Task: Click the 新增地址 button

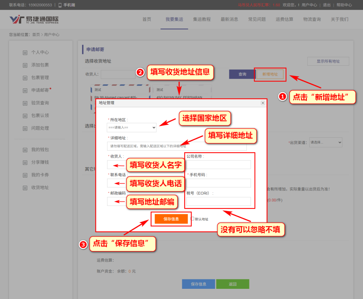Action: [270, 74]
